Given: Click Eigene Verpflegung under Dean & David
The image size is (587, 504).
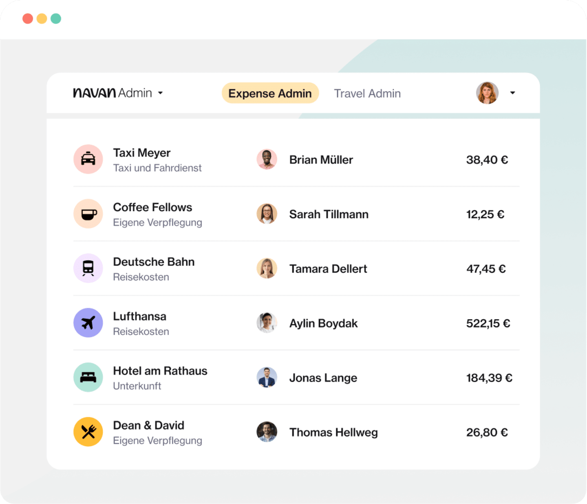Looking at the screenshot, I should [x=157, y=441].
